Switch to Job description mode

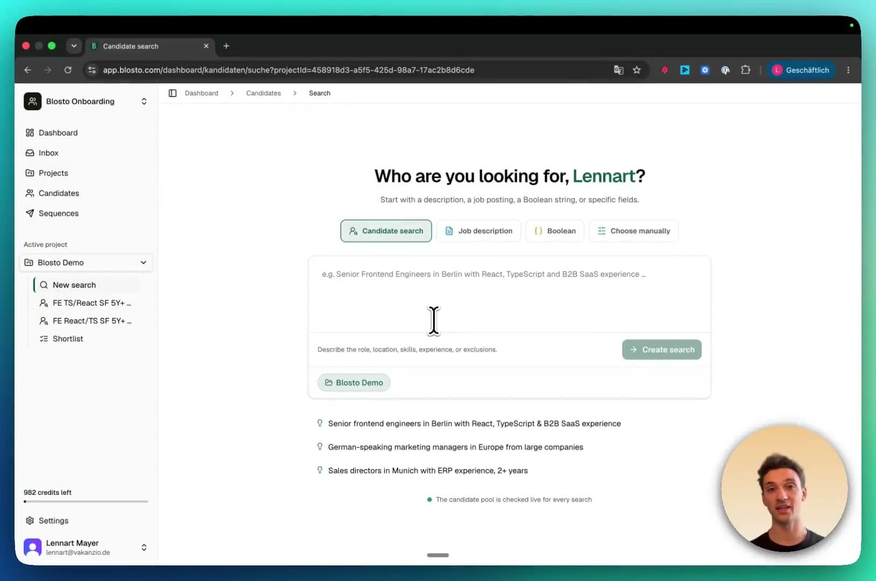click(478, 231)
